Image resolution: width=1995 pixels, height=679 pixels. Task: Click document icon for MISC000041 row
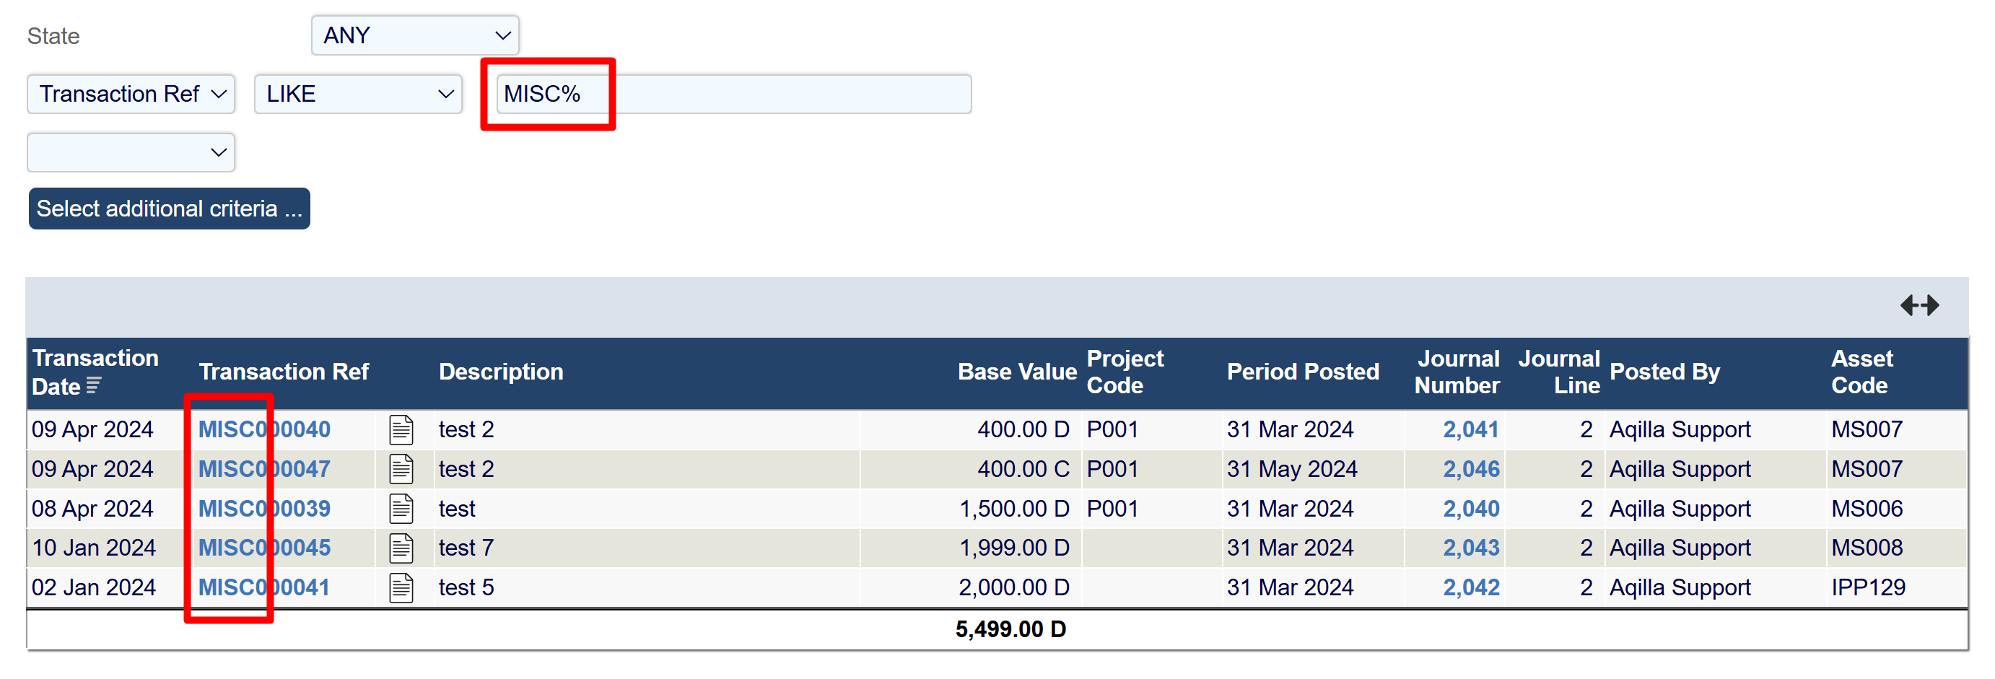pos(401,587)
